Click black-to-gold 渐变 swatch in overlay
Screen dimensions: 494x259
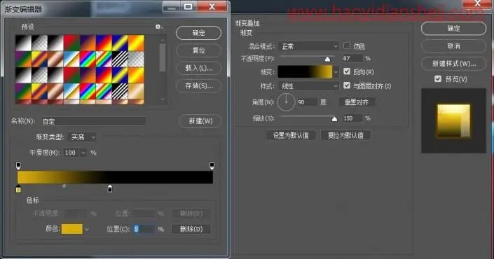point(305,72)
